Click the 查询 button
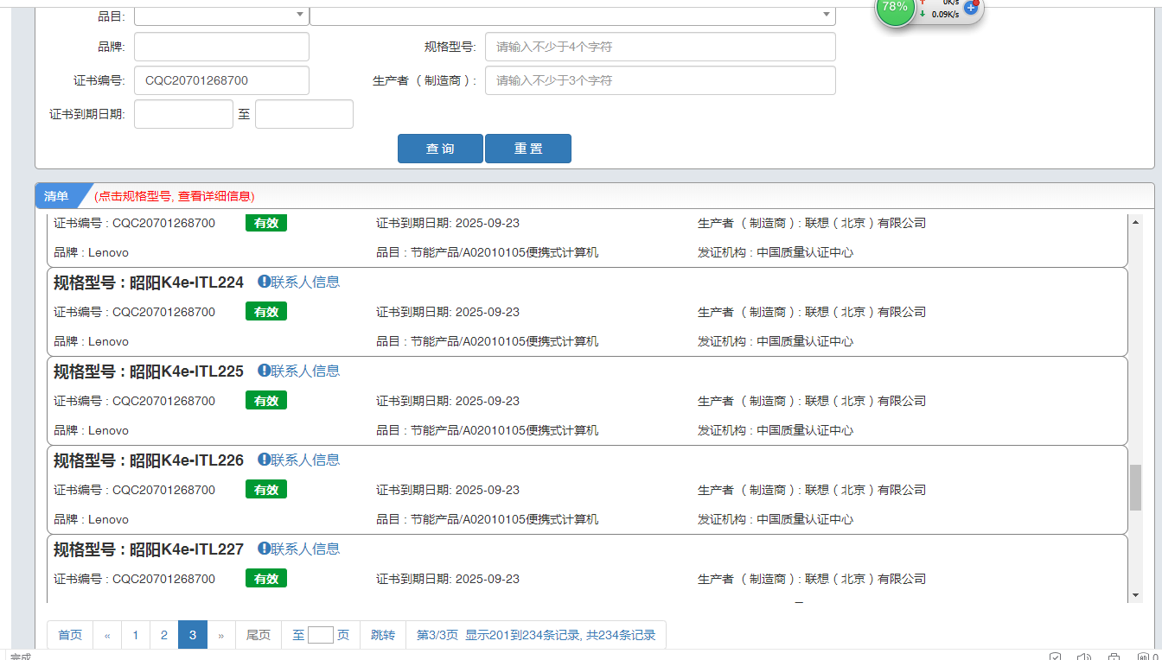Viewport: 1162px width, 660px height. [440, 149]
